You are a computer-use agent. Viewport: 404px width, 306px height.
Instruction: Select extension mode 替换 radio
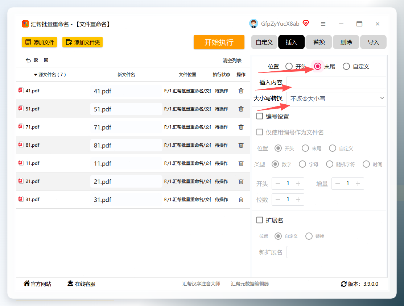(x=309, y=236)
